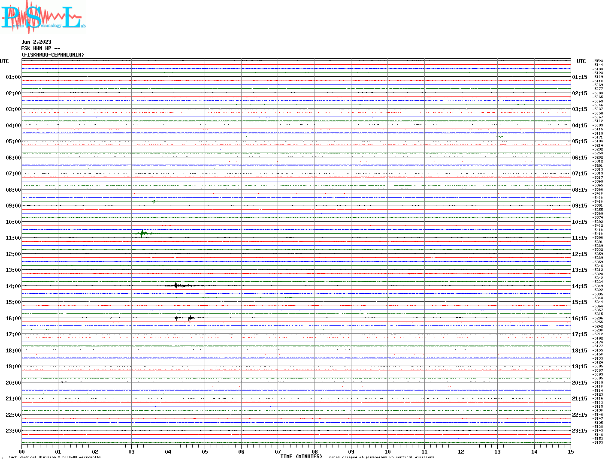Click minute '13' on the bottom axis
Viewport: 605px width, 463px height.
pyautogui.click(x=497, y=451)
